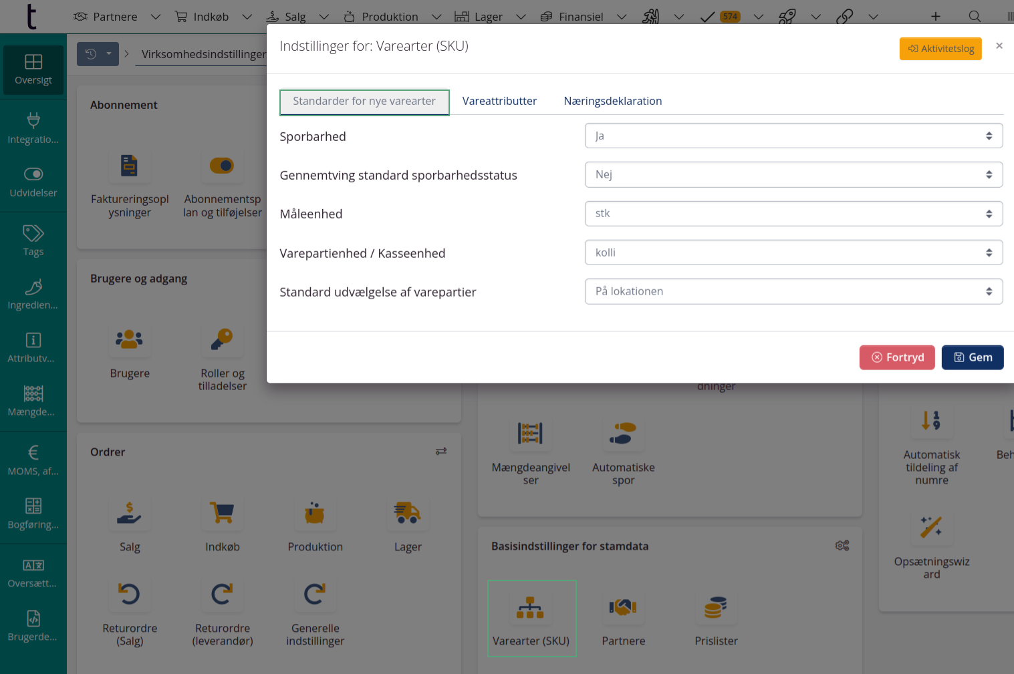Switch to the Næringsdeklaration tab
Image resolution: width=1014 pixels, height=674 pixels.
[x=612, y=101]
